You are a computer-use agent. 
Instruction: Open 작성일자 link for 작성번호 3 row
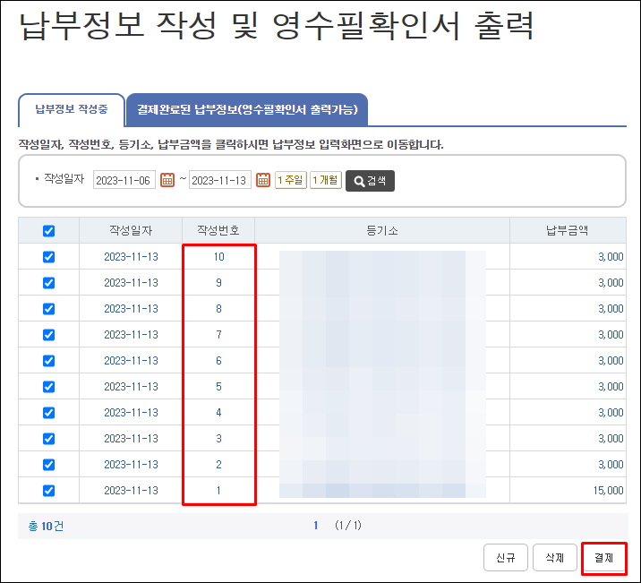(x=131, y=439)
